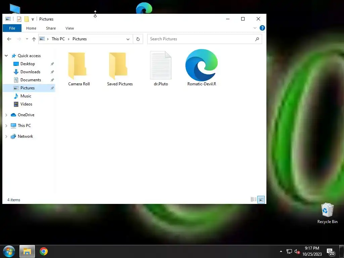Click Network in navigation pane
The width and height of the screenshot is (344, 258).
click(25, 136)
